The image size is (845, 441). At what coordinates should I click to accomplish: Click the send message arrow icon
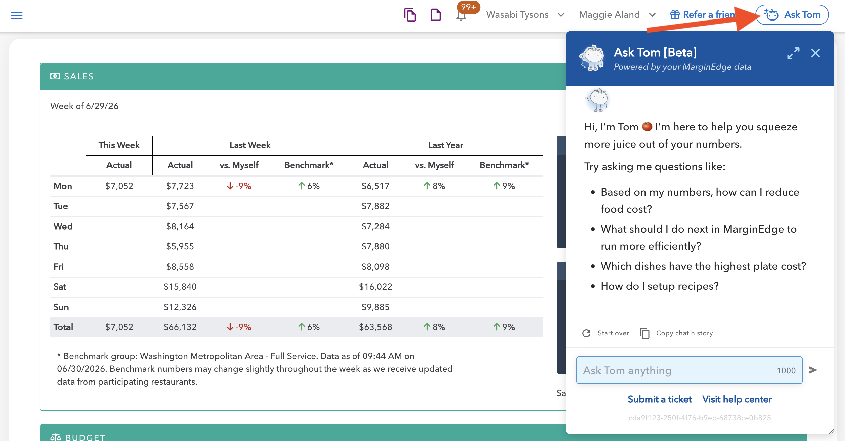coord(813,370)
